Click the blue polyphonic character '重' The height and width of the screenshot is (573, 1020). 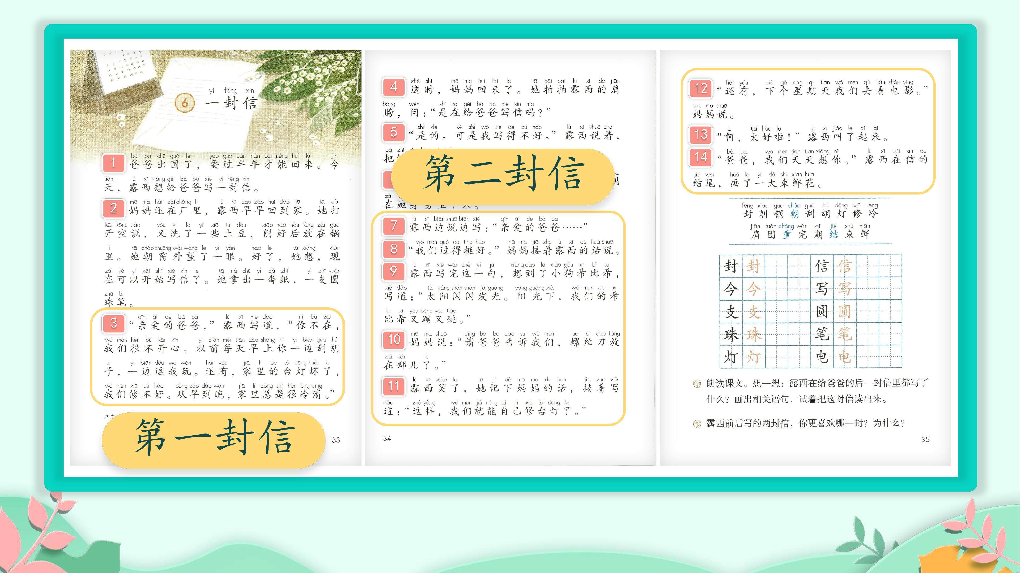coord(786,235)
